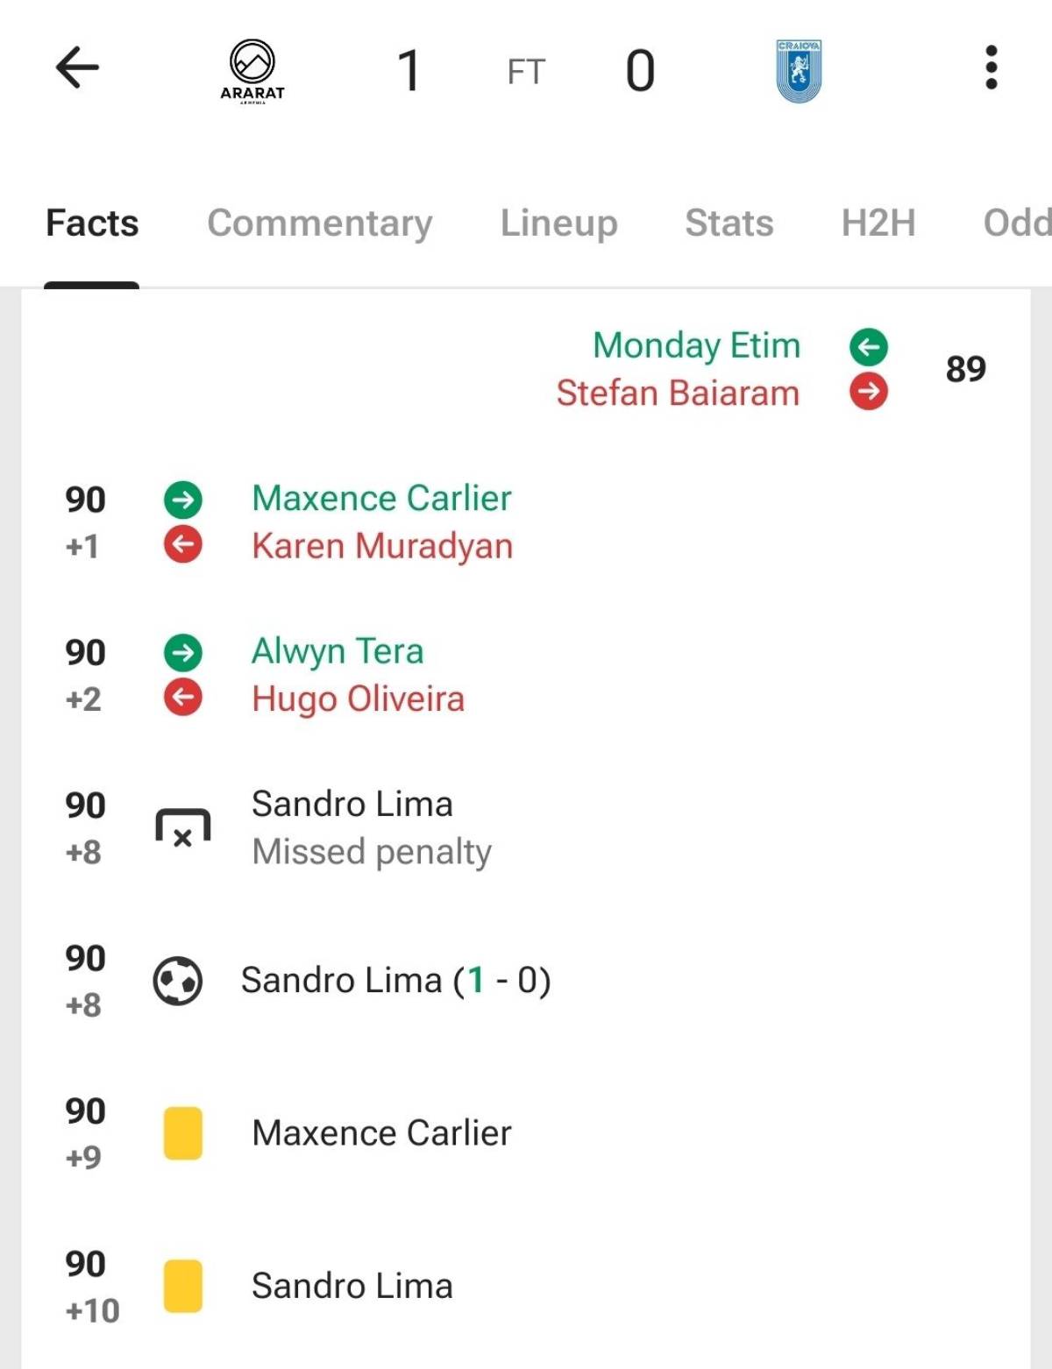
Task: Click the goal ball icon at 90+8
Action: pyautogui.click(x=178, y=981)
